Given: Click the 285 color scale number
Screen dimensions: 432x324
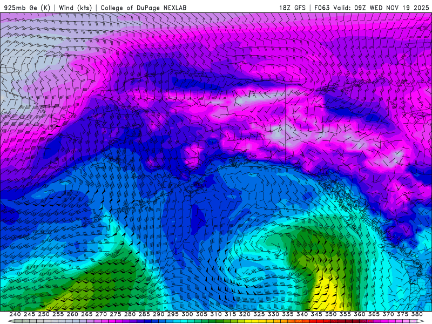Looking at the screenshot, I should 144,314.
